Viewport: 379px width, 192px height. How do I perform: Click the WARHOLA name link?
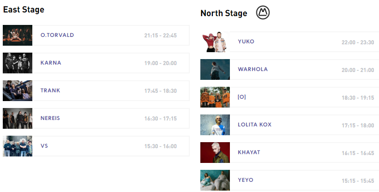point(253,69)
